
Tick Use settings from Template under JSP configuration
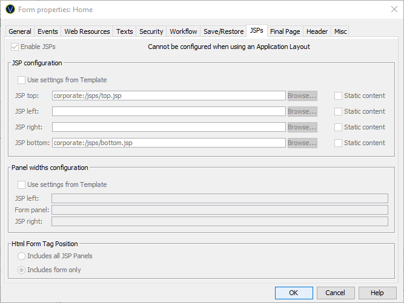22,80
